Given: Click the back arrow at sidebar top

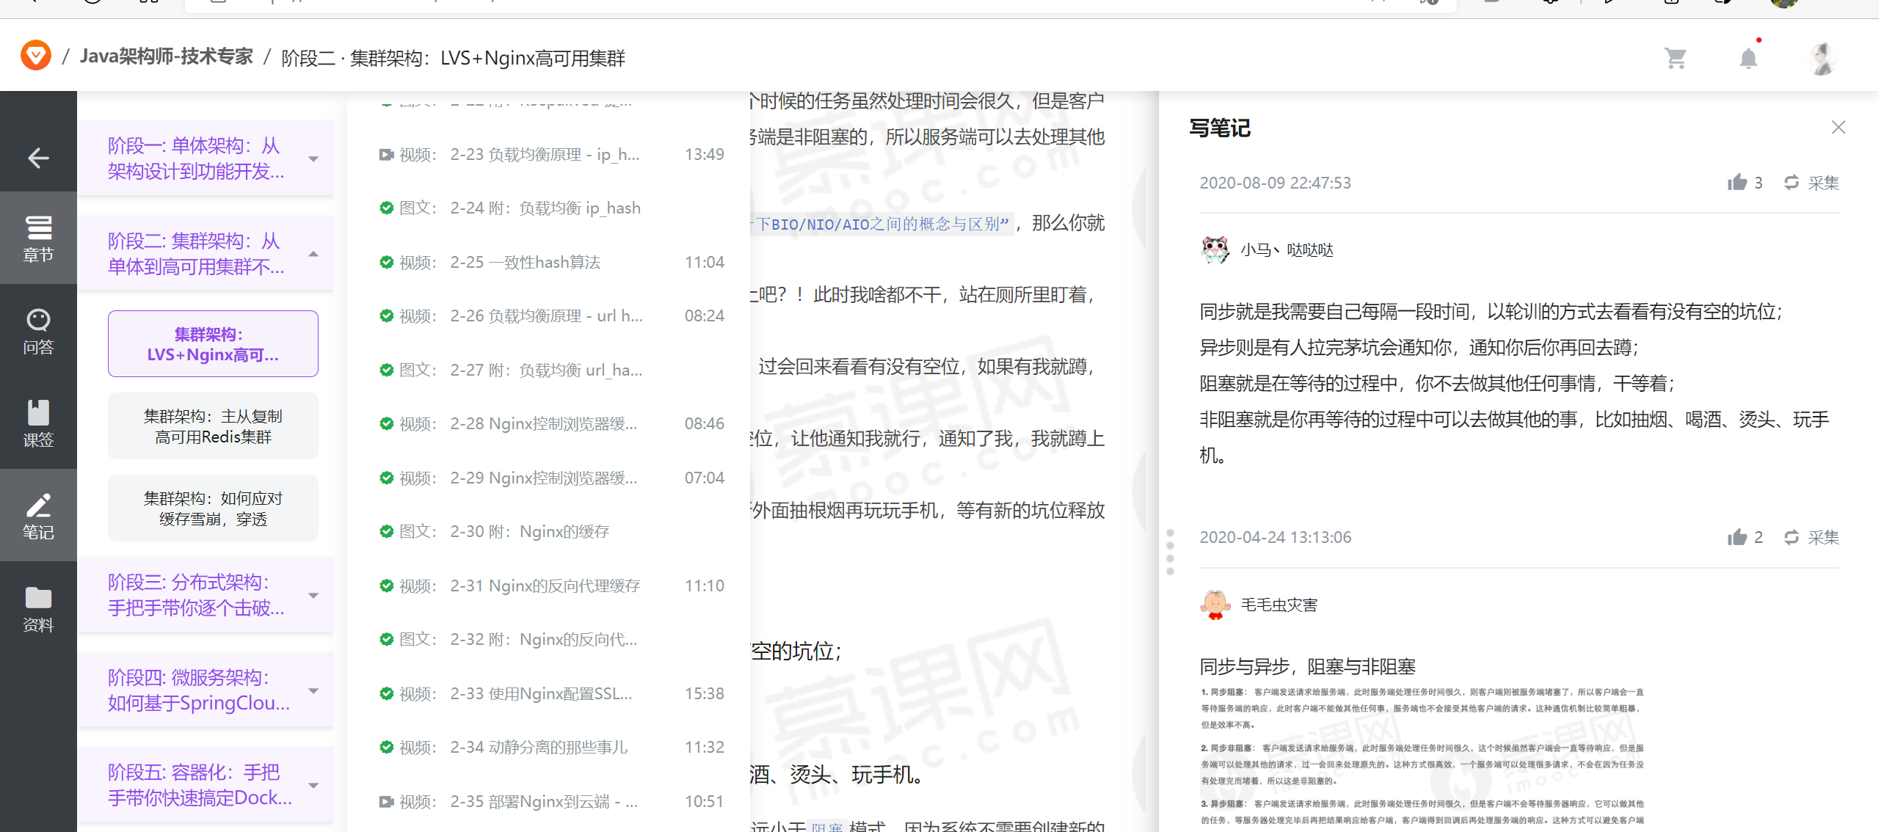Looking at the screenshot, I should tap(38, 158).
